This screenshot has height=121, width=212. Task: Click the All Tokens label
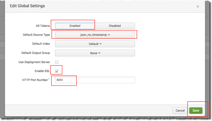[43, 26]
